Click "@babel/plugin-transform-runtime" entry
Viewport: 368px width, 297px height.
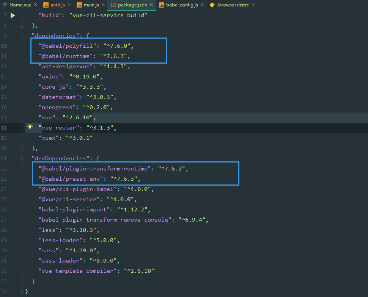94,169
